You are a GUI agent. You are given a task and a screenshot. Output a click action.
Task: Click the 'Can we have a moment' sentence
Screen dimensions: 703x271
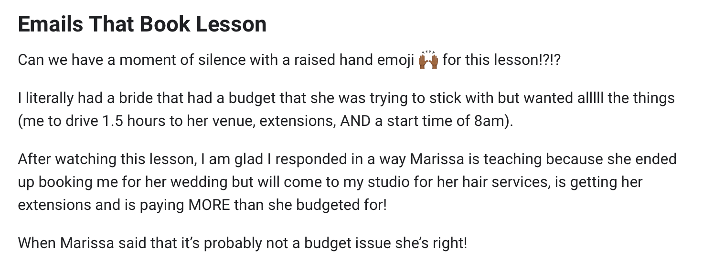[x=288, y=61]
